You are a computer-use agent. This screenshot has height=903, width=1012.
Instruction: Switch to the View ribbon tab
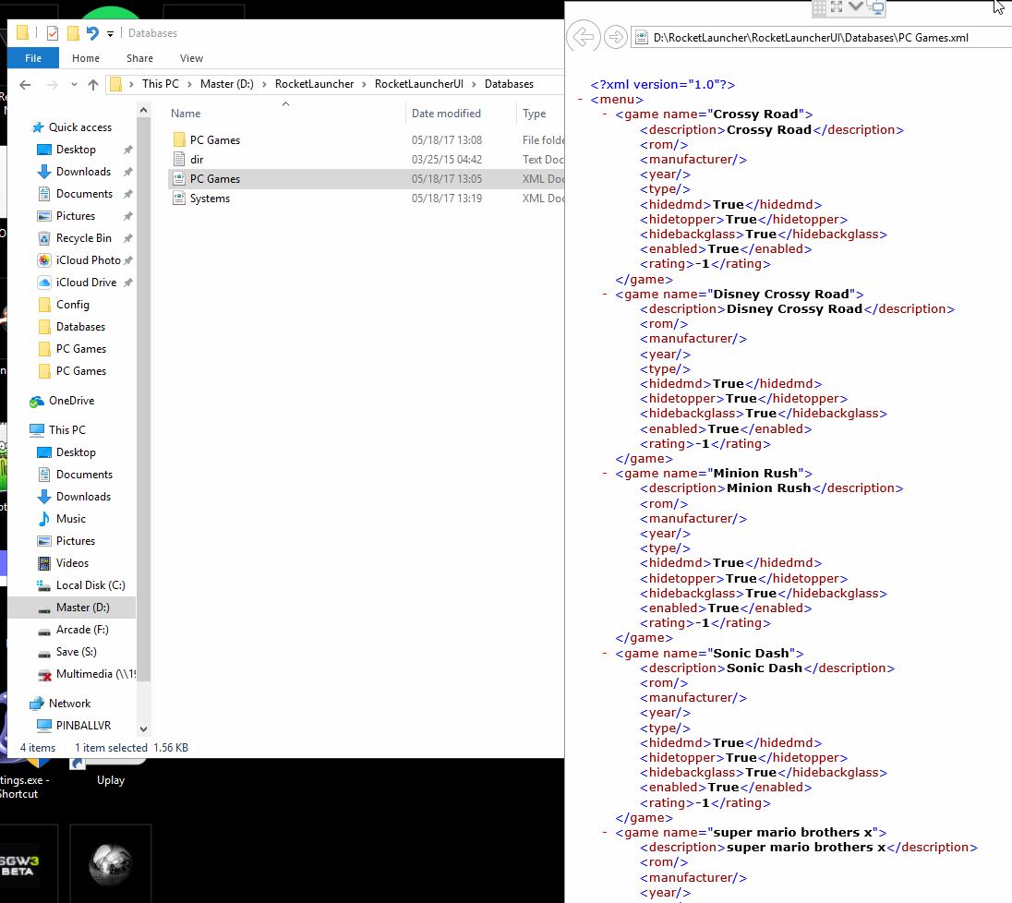[x=191, y=57]
